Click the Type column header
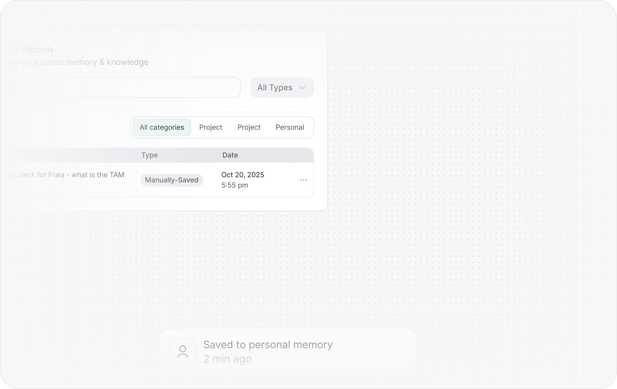 (x=150, y=155)
